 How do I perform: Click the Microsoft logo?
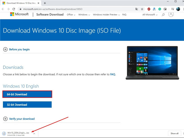pos(19,14)
